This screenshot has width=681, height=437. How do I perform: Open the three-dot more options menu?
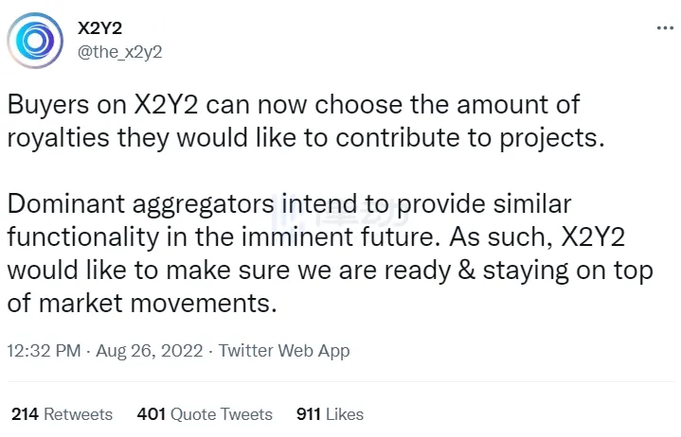(665, 28)
